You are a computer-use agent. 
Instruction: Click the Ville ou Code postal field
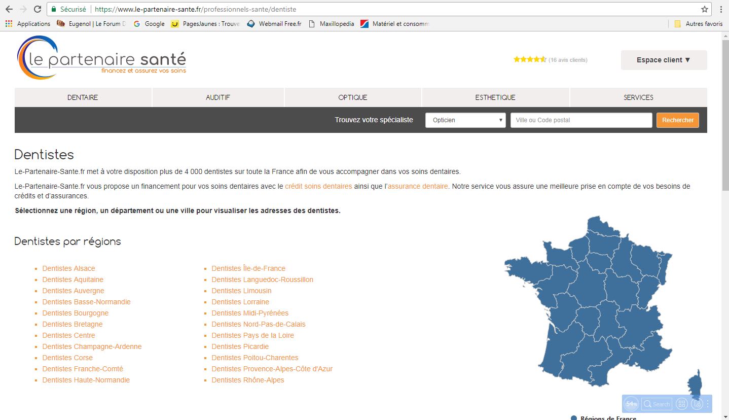click(580, 120)
